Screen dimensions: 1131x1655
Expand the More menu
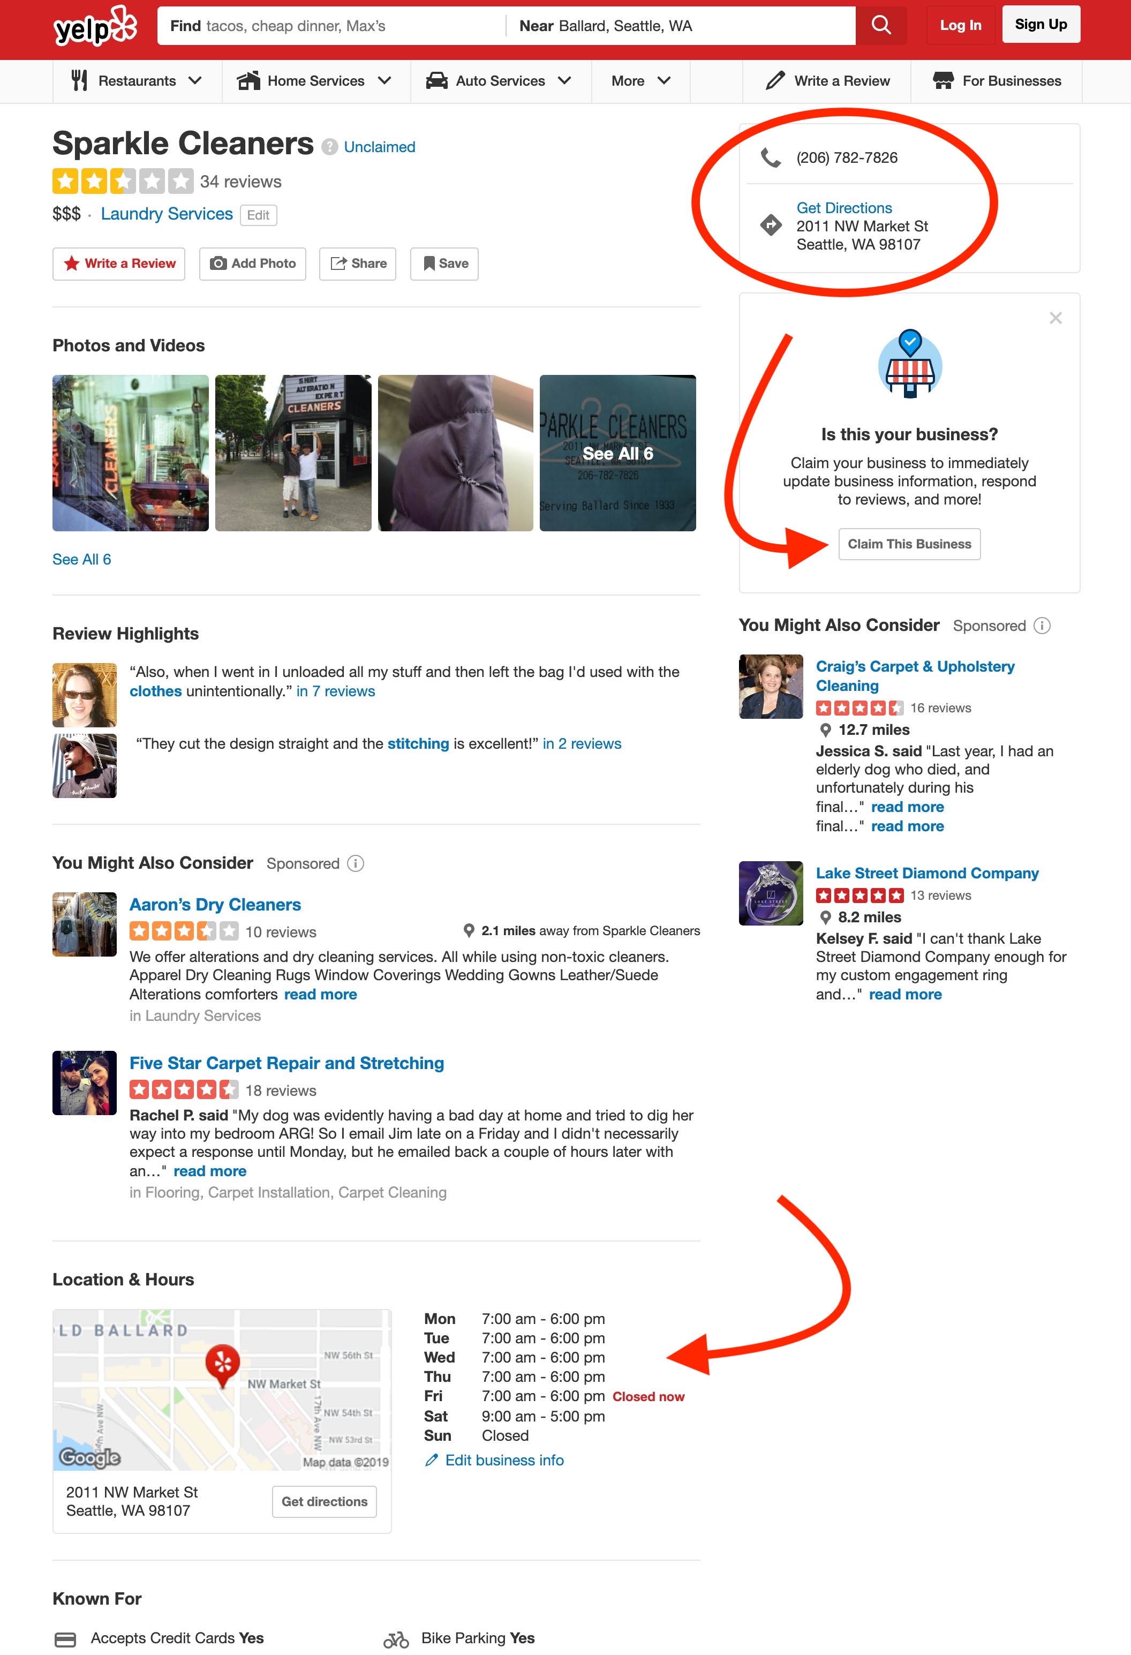[641, 81]
